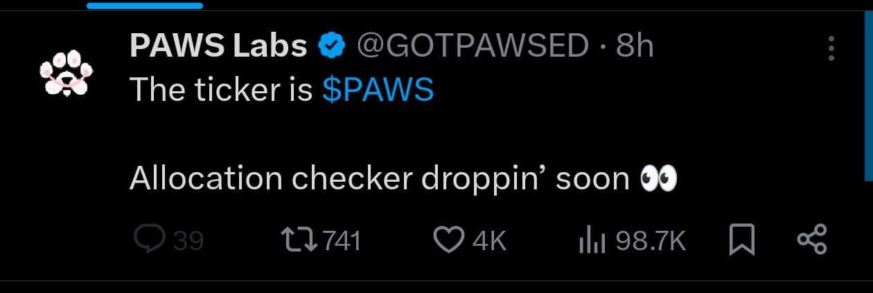Open the $PAWS cashtag link

coord(378,91)
